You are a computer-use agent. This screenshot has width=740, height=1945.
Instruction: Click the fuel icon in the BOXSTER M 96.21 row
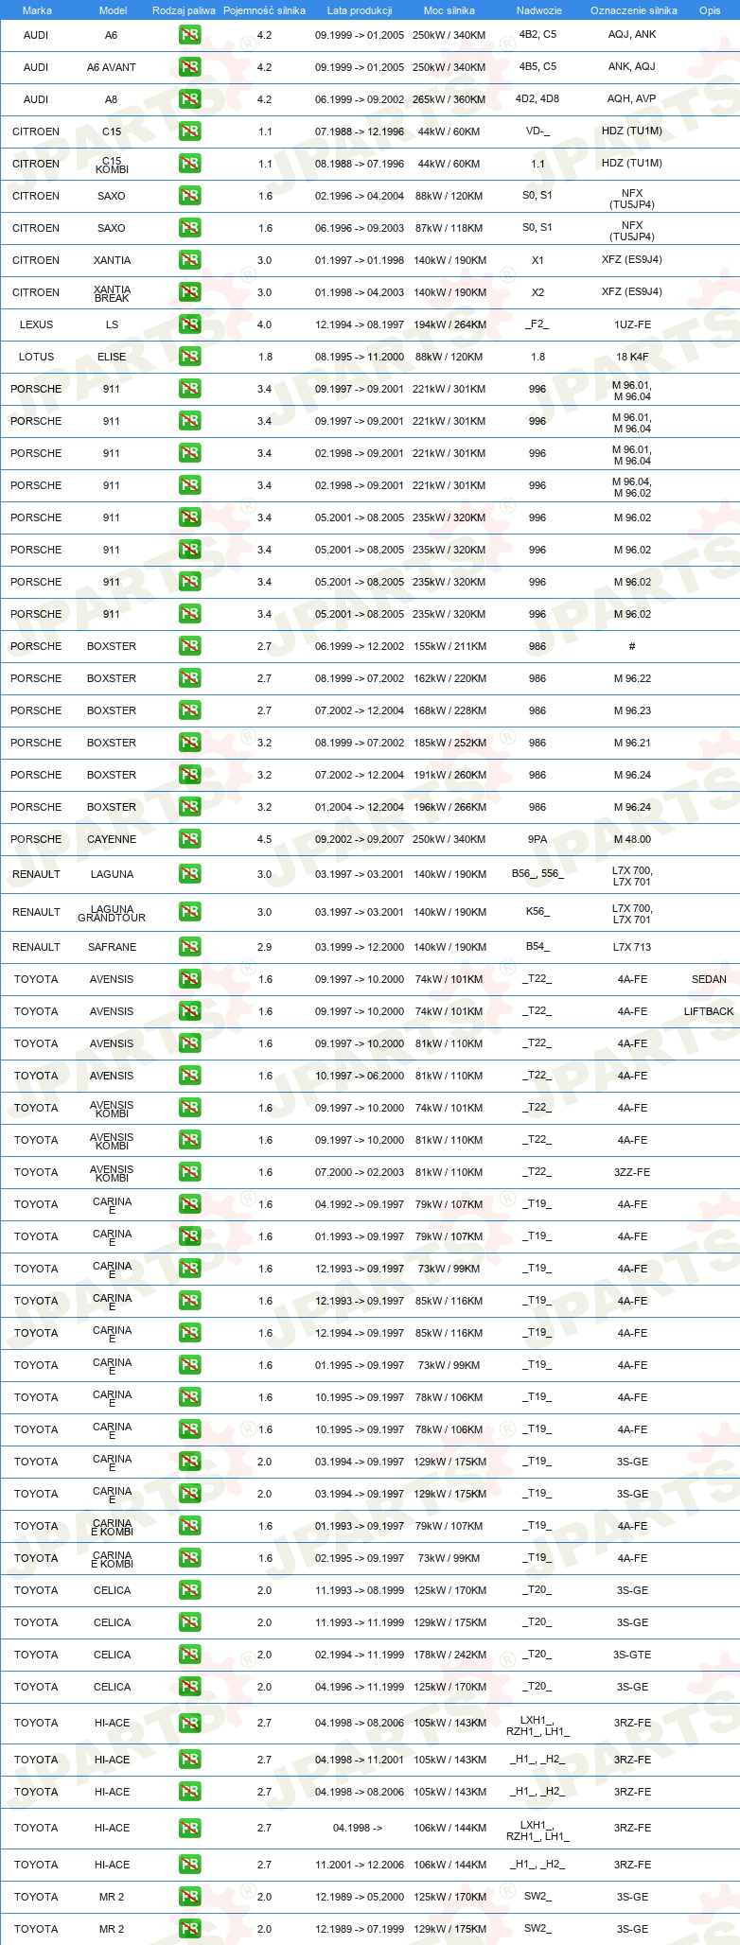(189, 743)
